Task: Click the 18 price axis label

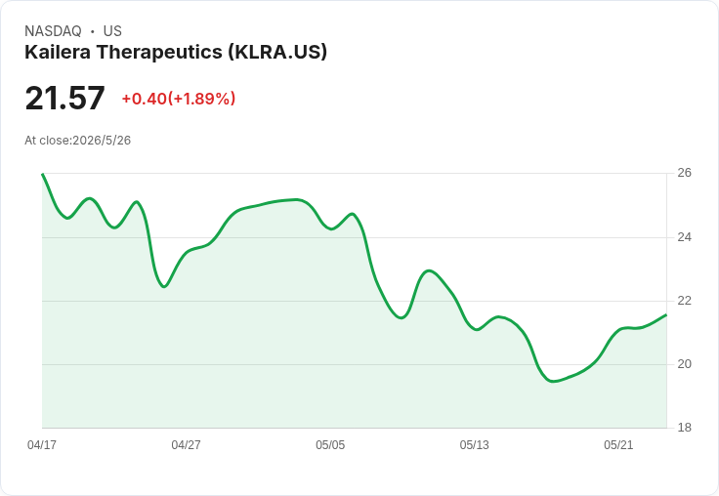Action: pyautogui.click(x=685, y=428)
